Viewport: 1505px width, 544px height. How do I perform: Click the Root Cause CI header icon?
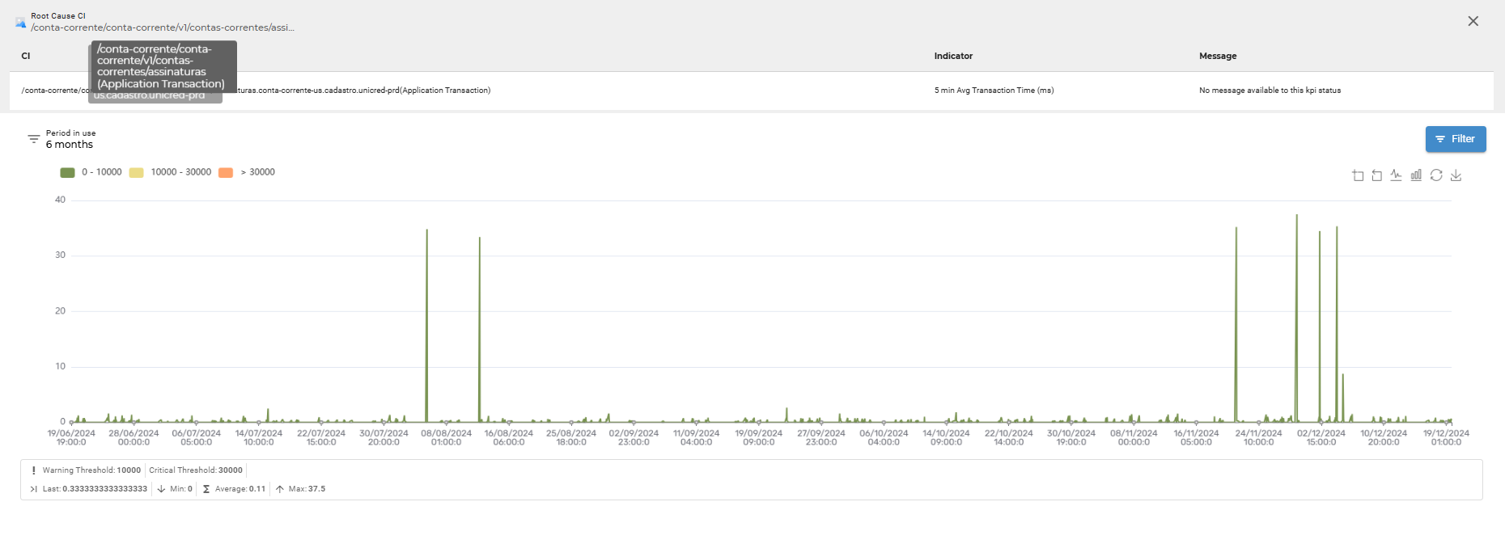coord(20,22)
